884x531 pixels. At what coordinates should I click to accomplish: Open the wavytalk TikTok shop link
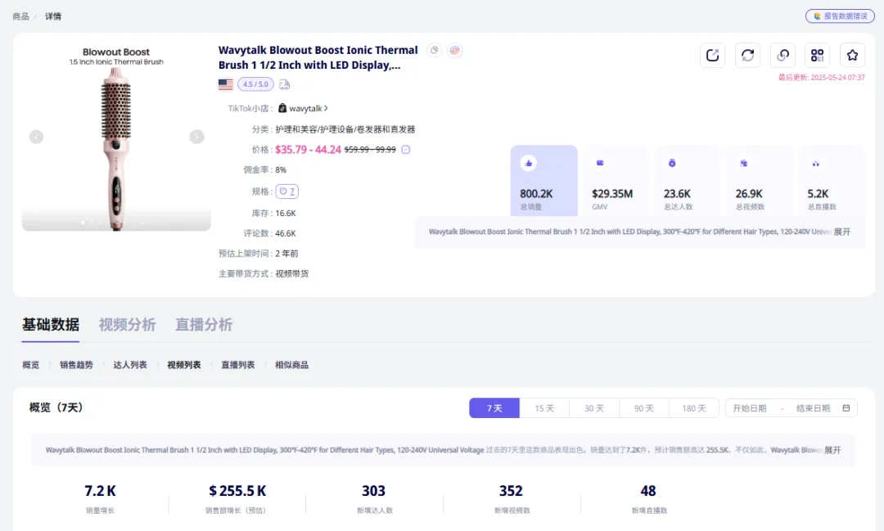tap(308, 108)
